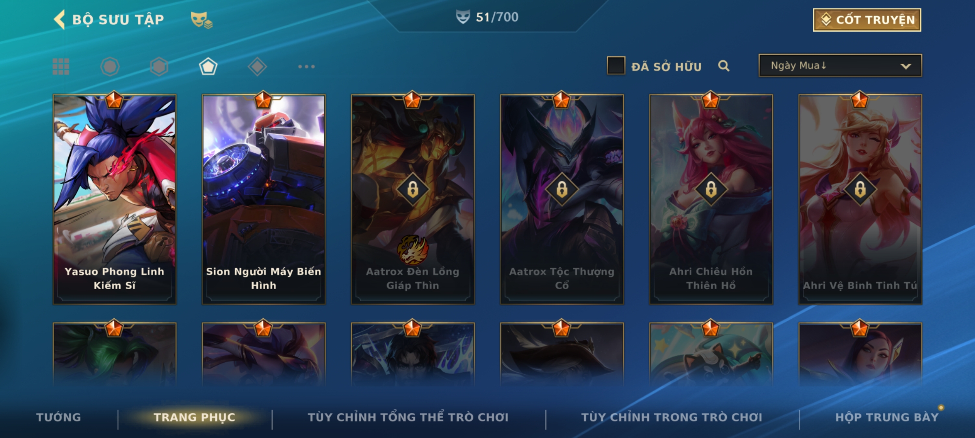Open Tùy Chỉnh Trong Trò Chơi tab
The image size is (975, 438).
(672, 417)
